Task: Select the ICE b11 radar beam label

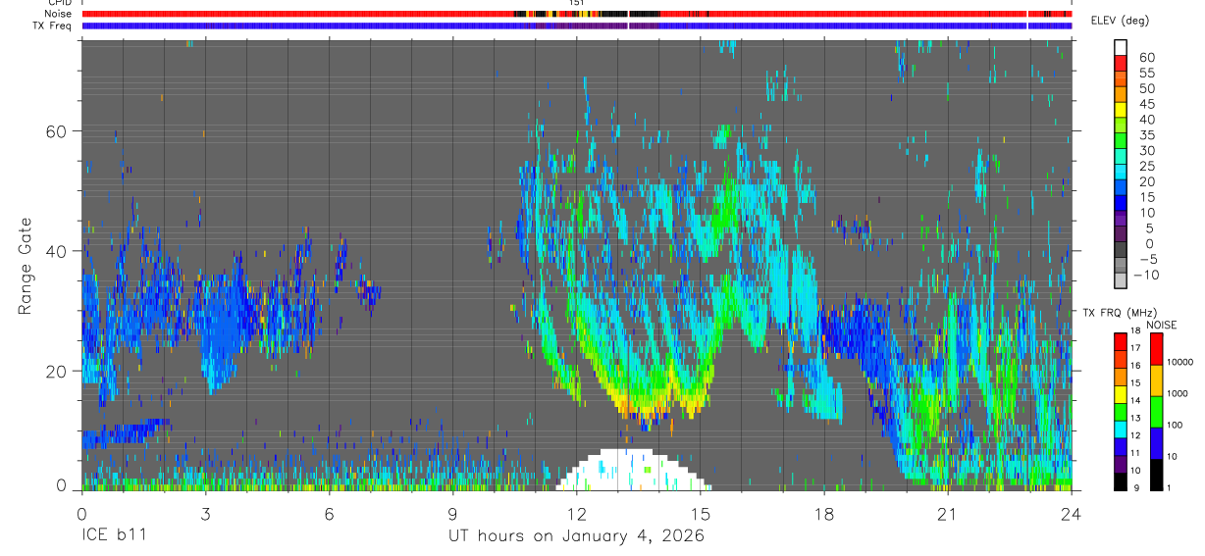Action: click(x=116, y=536)
